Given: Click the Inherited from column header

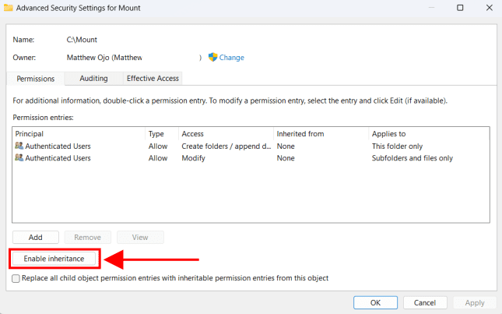Looking at the screenshot, I should [x=319, y=134].
